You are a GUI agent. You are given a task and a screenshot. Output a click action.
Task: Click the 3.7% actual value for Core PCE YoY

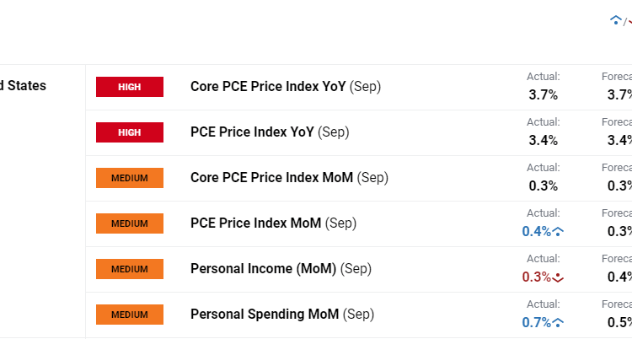543,94
